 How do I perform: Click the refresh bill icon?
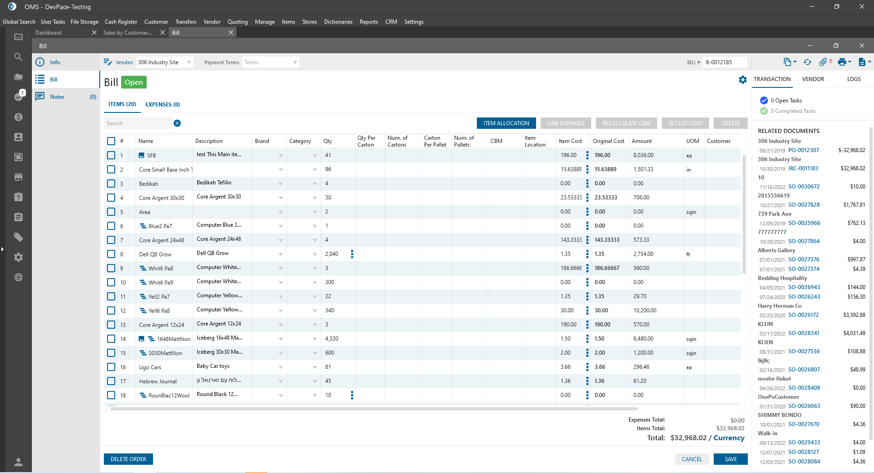808,62
